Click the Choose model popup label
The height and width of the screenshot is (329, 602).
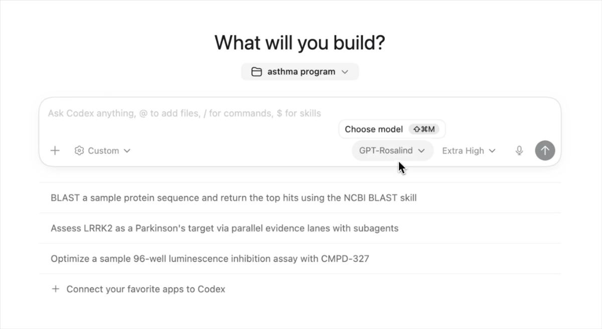coord(374,129)
